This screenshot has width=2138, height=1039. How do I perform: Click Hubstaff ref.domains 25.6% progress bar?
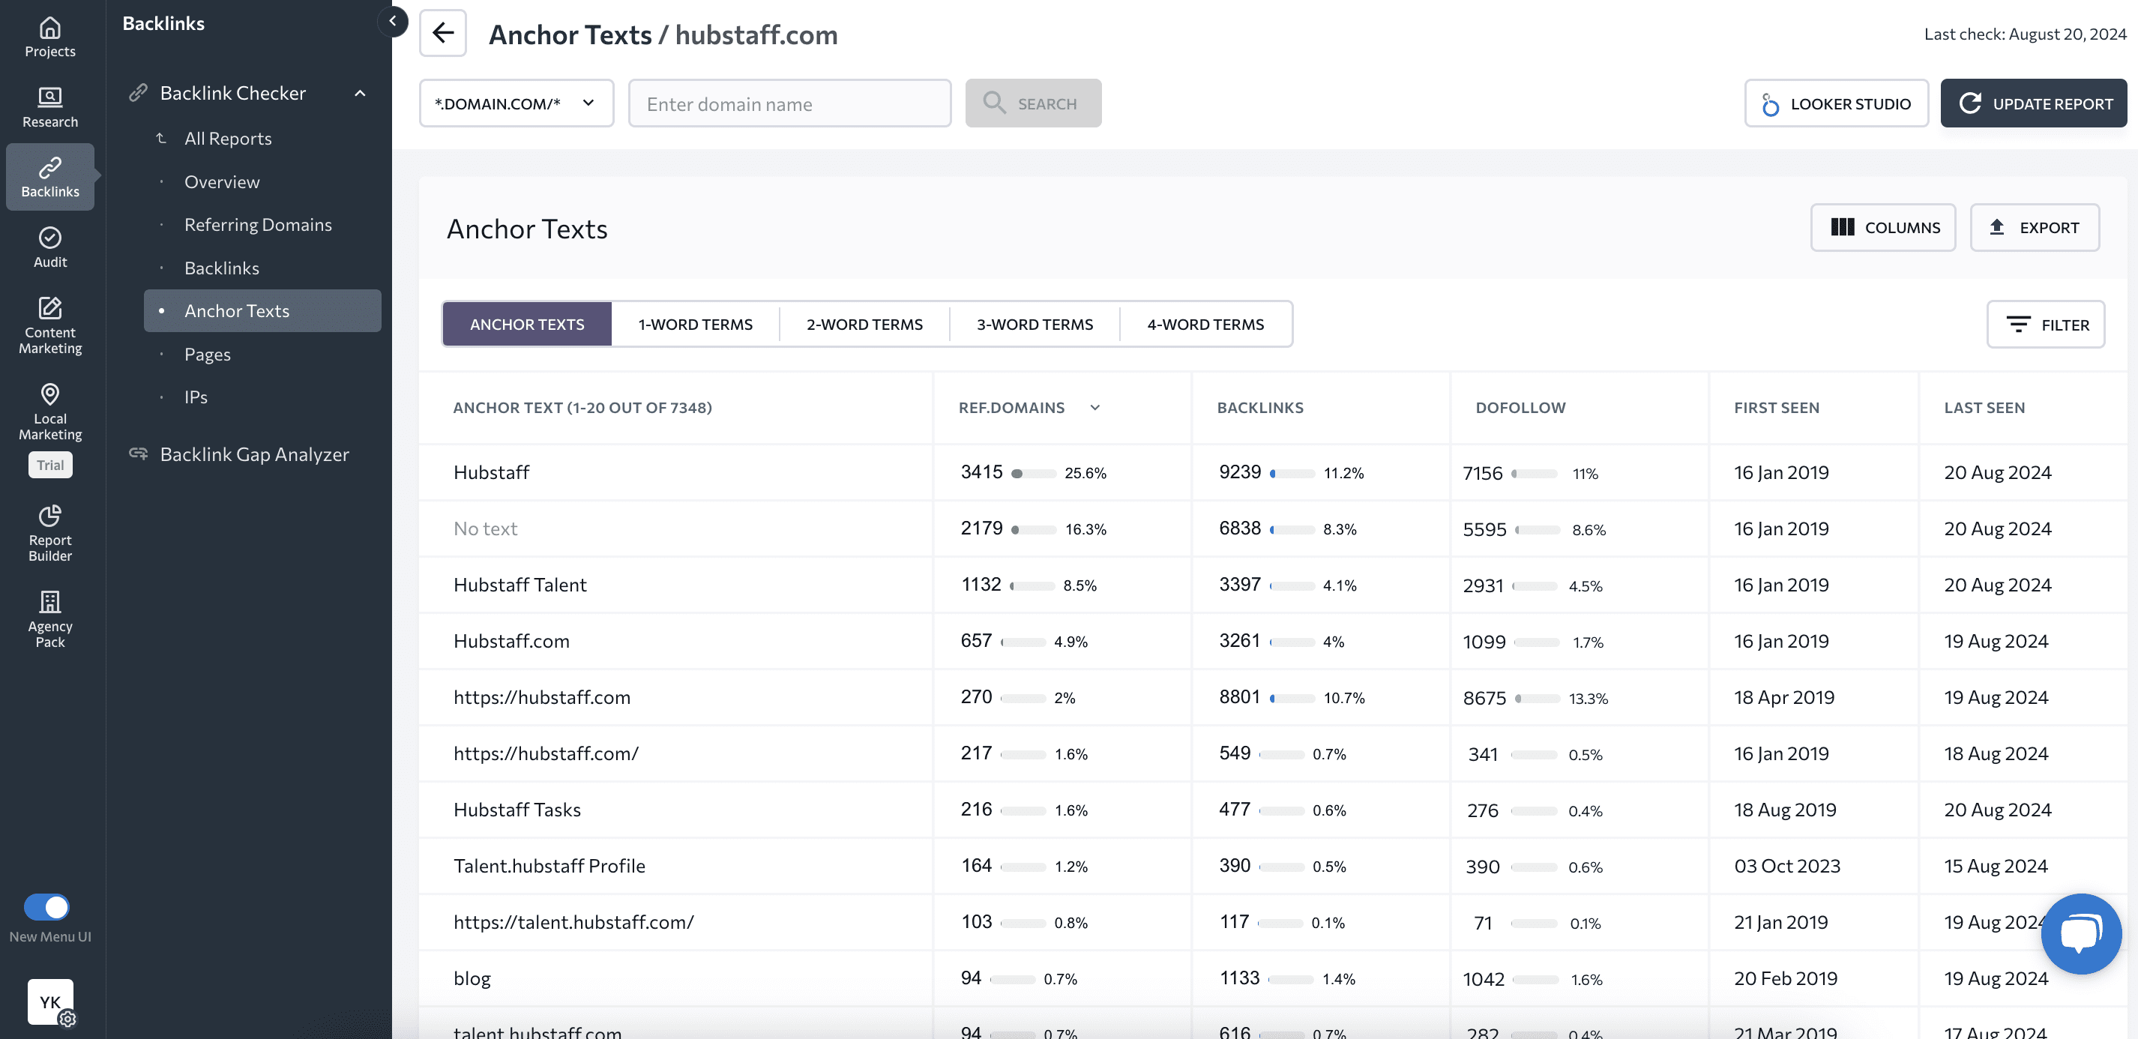point(1033,474)
